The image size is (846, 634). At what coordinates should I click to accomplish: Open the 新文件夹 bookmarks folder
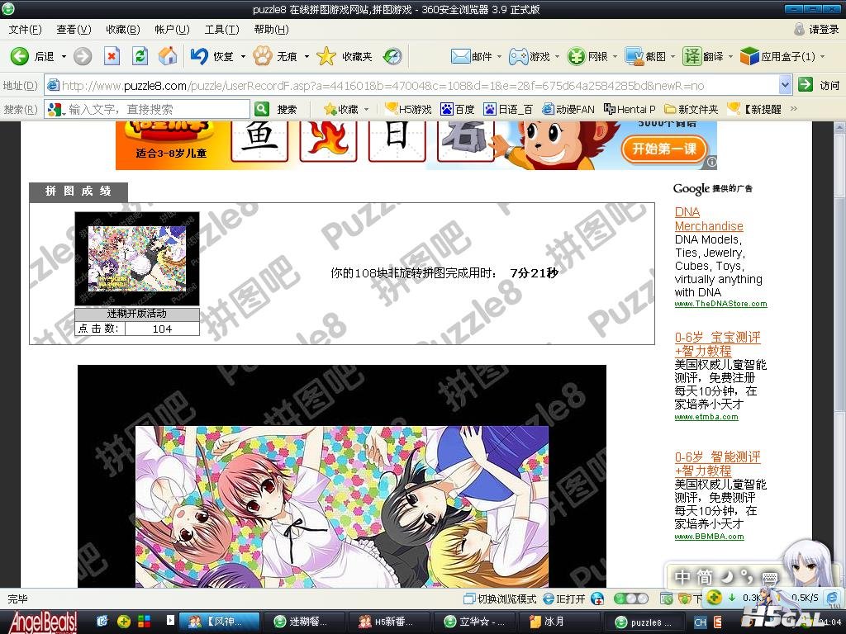[692, 109]
